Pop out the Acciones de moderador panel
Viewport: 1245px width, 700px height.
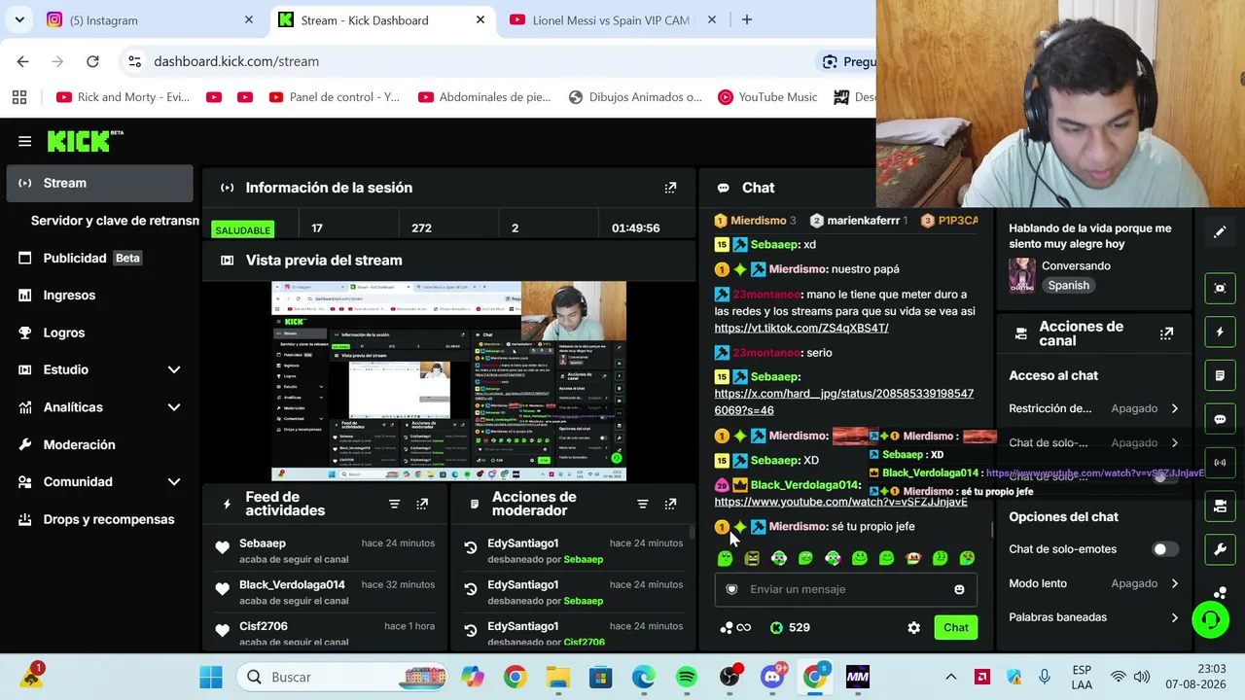[670, 504]
